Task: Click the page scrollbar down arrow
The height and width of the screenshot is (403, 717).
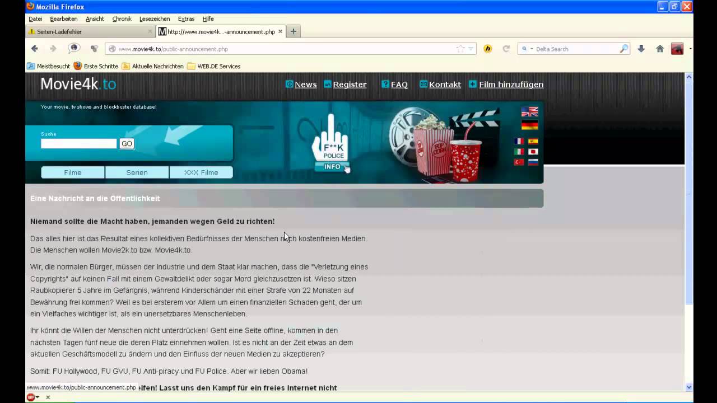Action: [689, 387]
